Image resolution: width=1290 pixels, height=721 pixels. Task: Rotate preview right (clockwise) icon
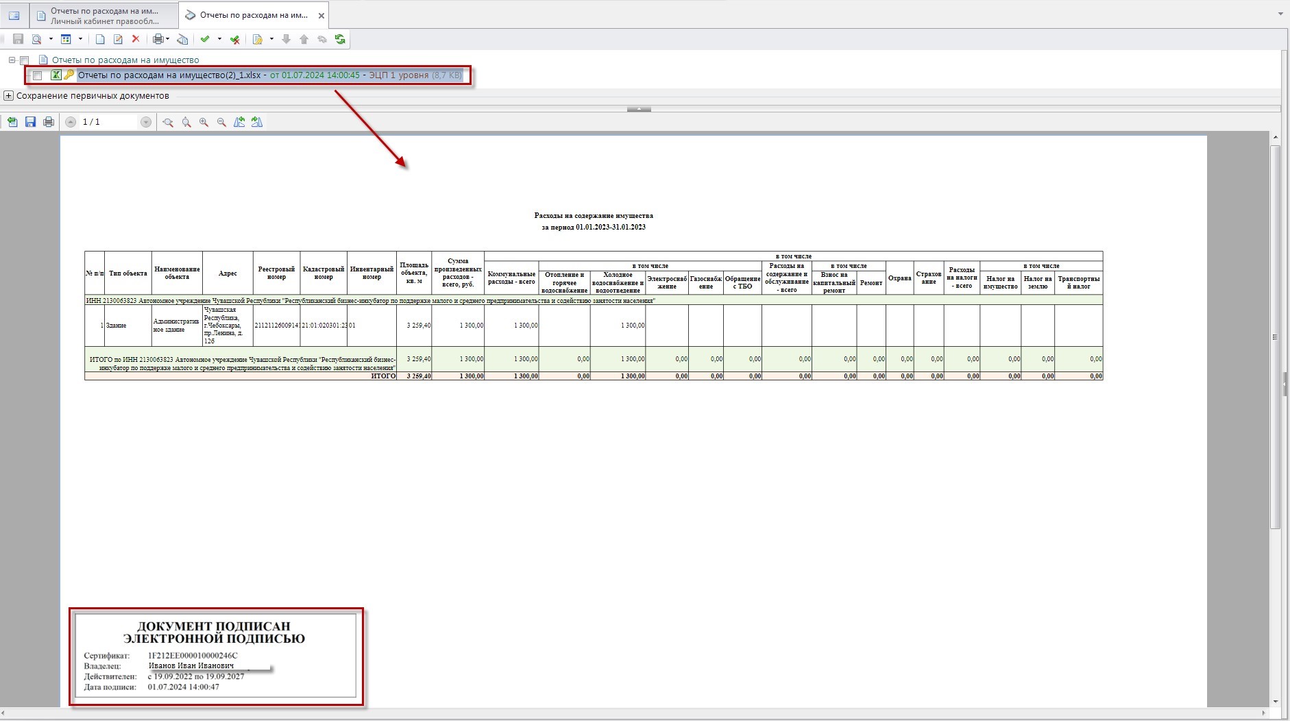click(257, 122)
